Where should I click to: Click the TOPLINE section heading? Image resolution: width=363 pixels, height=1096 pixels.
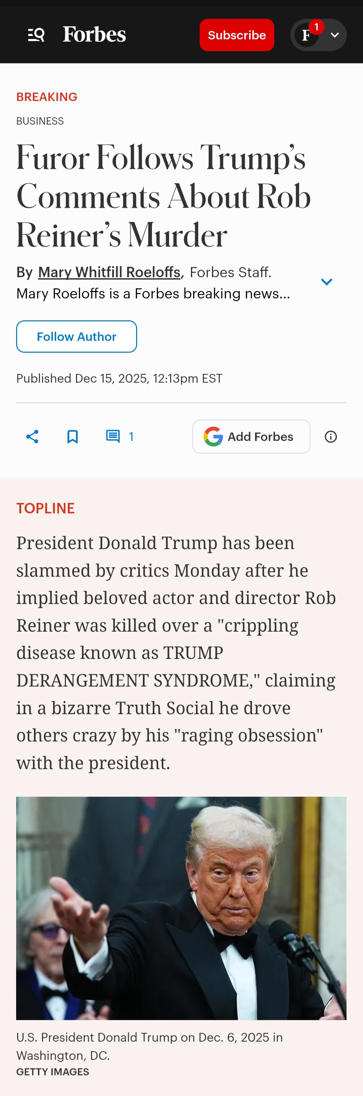[x=45, y=508]
